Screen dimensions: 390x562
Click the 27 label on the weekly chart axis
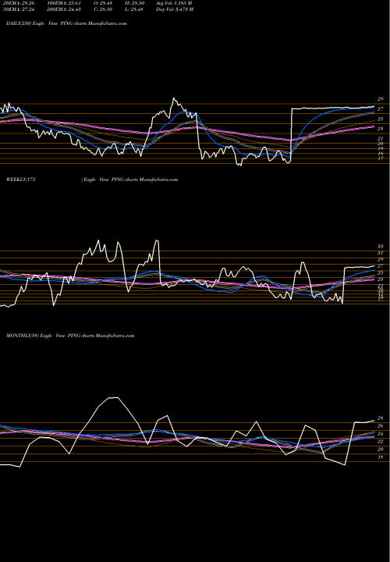pyautogui.click(x=381, y=266)
